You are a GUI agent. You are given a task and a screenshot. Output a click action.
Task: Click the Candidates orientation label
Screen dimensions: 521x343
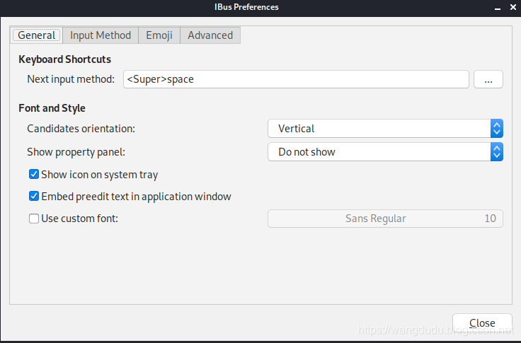[81, 129]
